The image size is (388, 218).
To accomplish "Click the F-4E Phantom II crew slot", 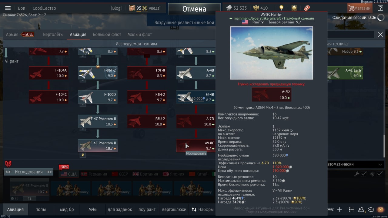I will 29,189.
